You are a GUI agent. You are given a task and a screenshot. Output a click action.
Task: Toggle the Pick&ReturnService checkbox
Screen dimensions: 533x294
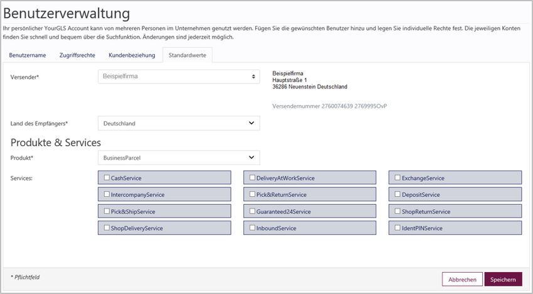[252, 195]
